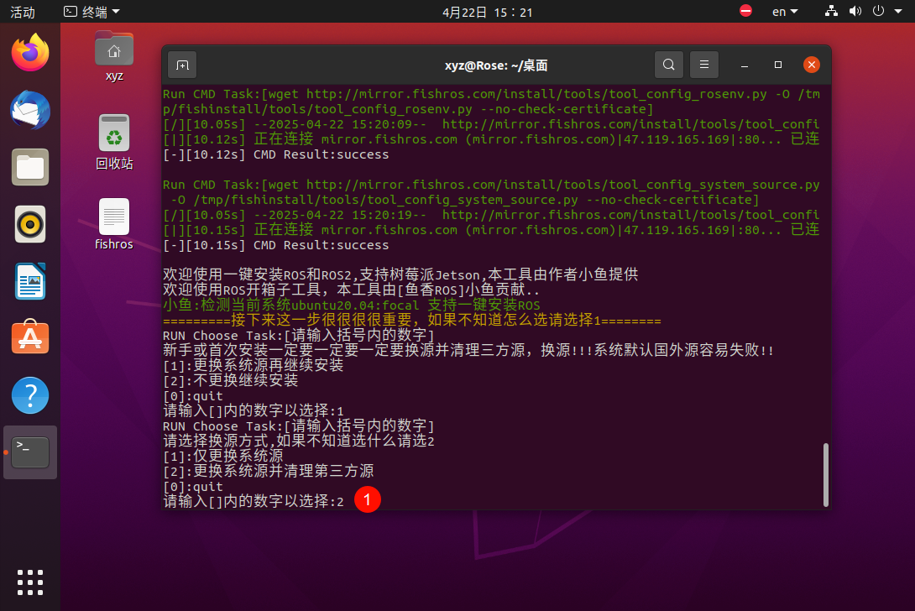Image resolution: width=915 pixels, height=611 pixels.
Task: Open the terminal hamburger menu
Action: pos(704,65)
